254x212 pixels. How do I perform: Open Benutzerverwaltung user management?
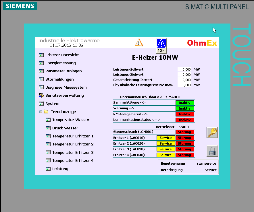pos(64,96)
